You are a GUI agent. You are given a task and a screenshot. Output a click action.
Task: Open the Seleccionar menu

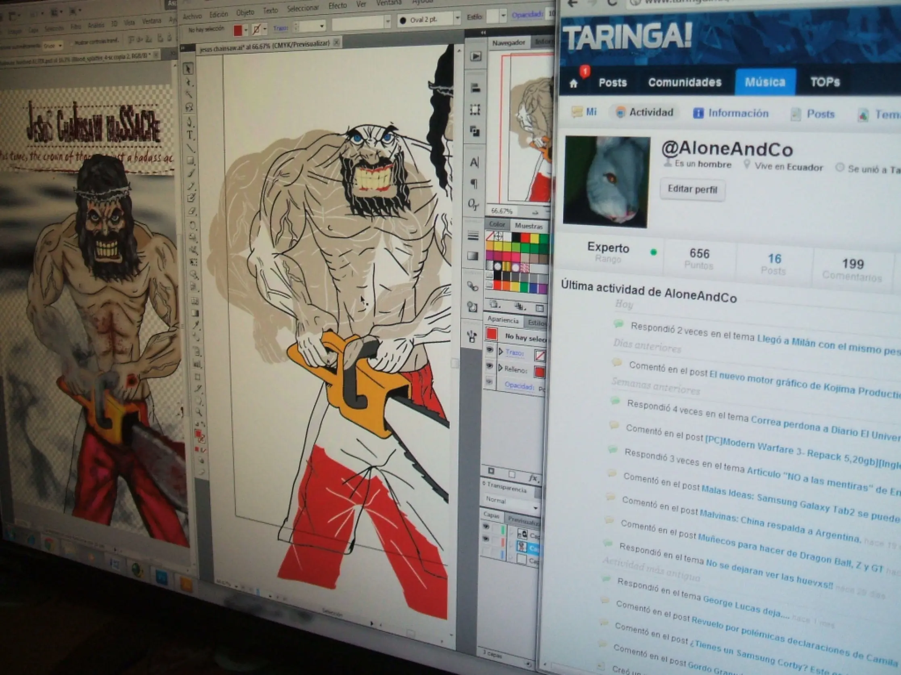pos(303,8)
